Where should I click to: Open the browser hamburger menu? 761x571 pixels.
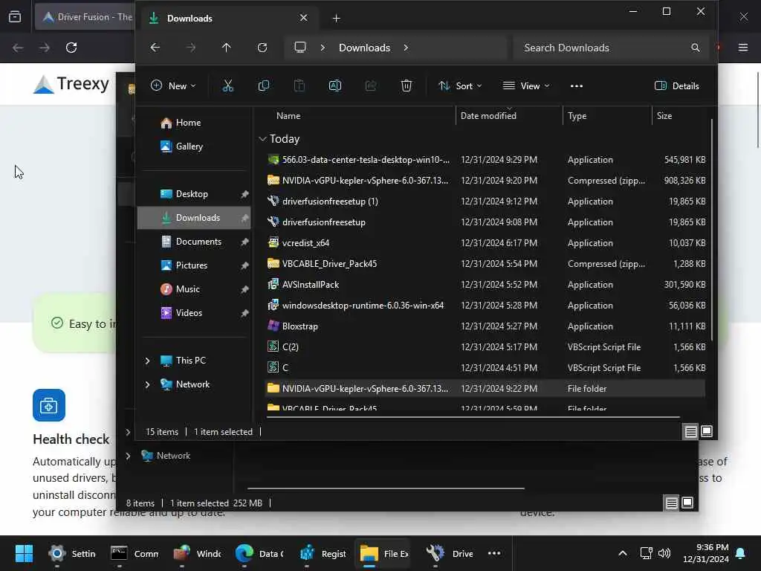point(743,48)
